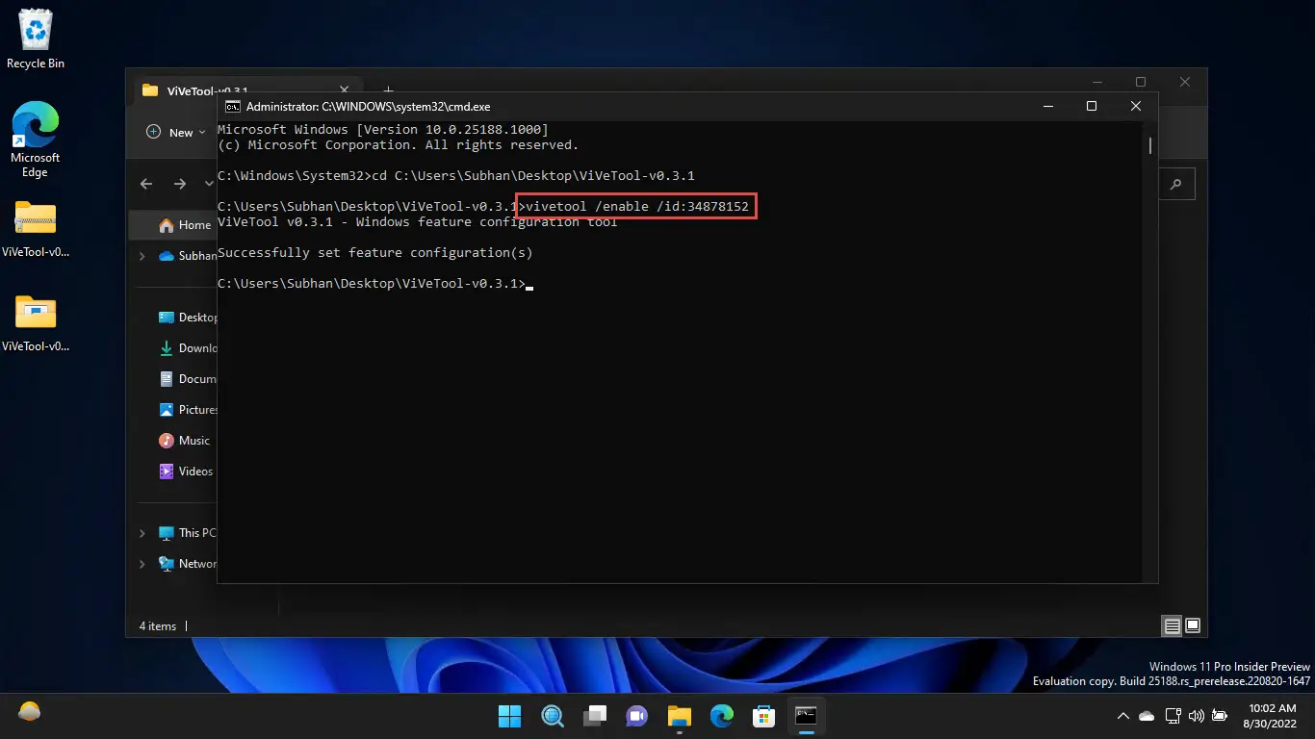The height and width of the screenshot is (739, 1315).
Task: Click the '4 items' status text
Action: (x=158, y=626)
